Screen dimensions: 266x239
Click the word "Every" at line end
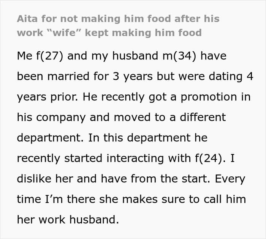click(x=231, y=179)
